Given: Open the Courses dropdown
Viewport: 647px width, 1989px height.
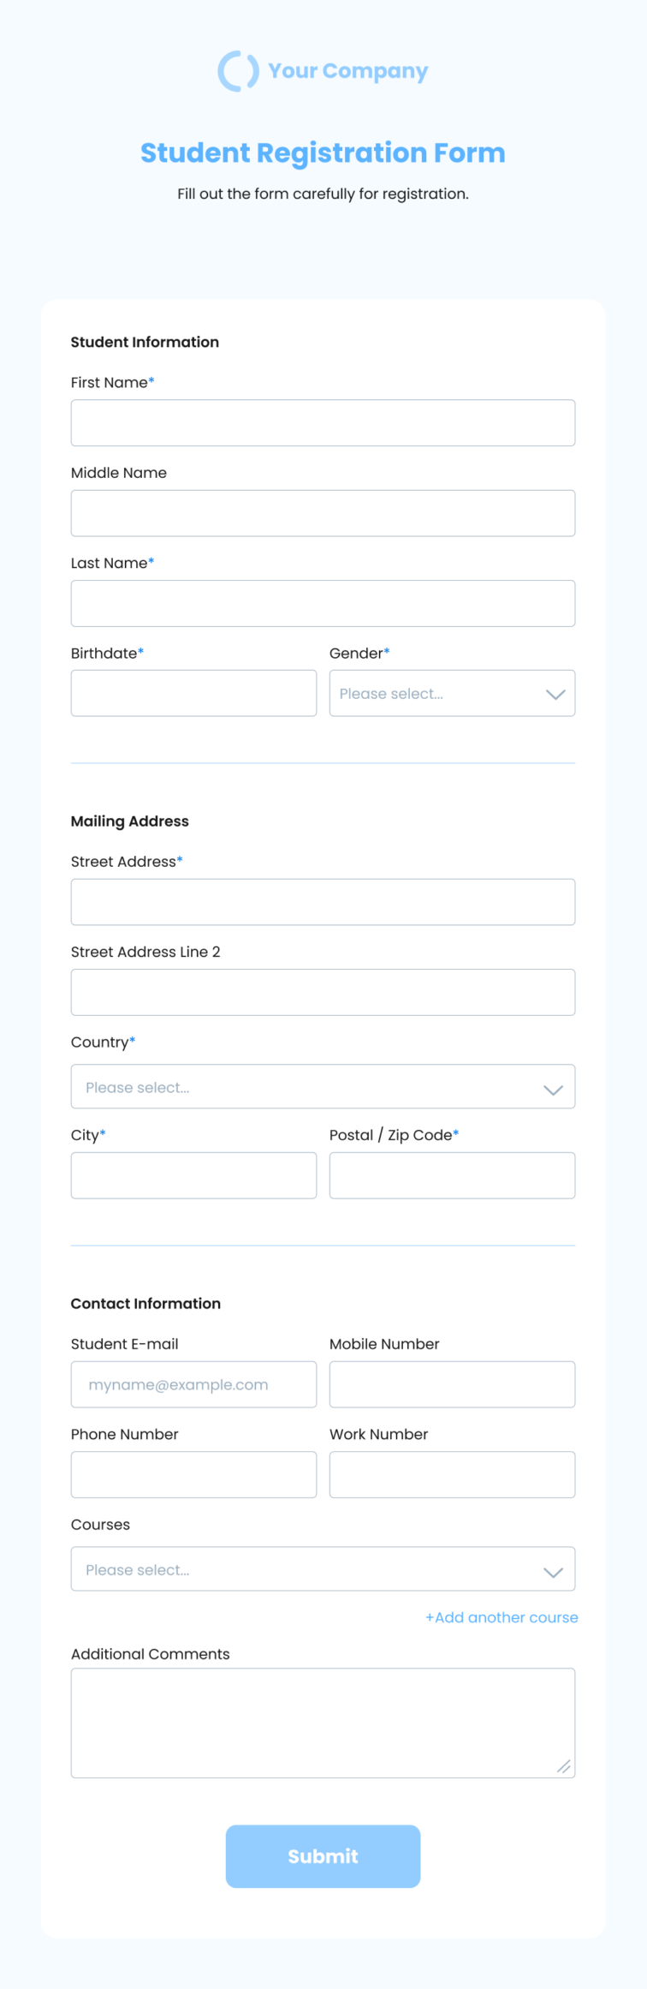Looking at the screenshot, I should [323, 1568].
